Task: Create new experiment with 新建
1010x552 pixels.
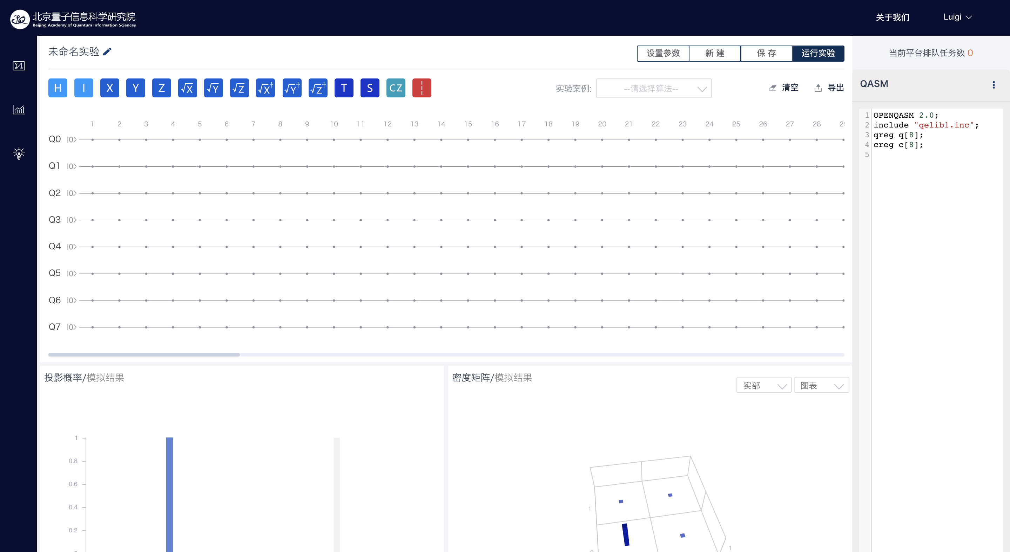Action: pyautogui.click(x=715, y=53)
